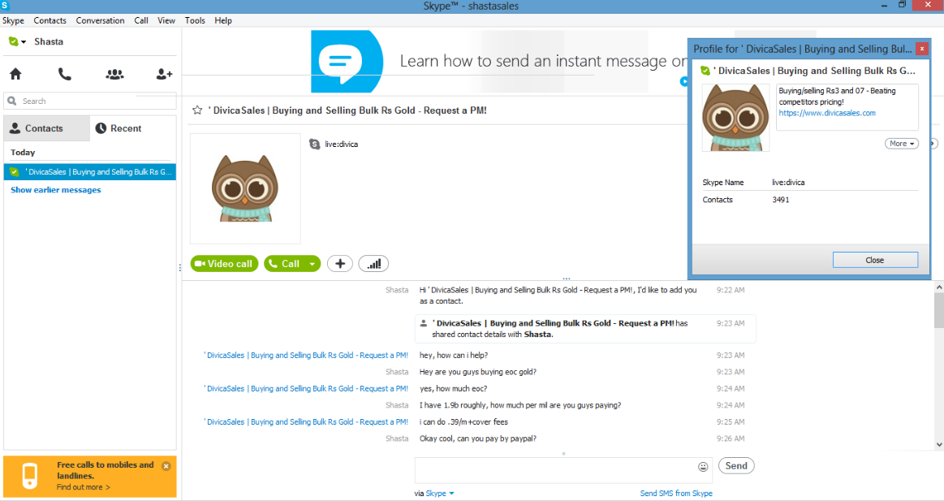
Task: Click the search magnifier icon
Action: pyautogui.click(x=12, y=101)
